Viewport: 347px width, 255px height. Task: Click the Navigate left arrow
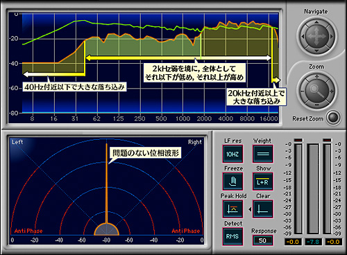pos(303,36)
